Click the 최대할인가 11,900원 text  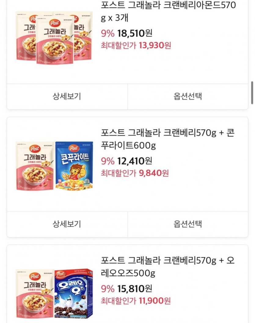(x=136, y=301)
